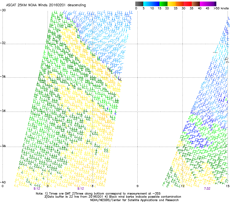Image resolution: width=230 pixels, height=202 pixels.
Task: Click the '-40' latitude axis label
Action: coord(3,182)
